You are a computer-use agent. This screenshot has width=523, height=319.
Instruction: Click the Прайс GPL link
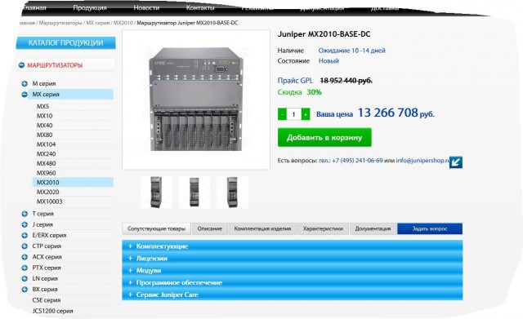[x=295, y=81]
